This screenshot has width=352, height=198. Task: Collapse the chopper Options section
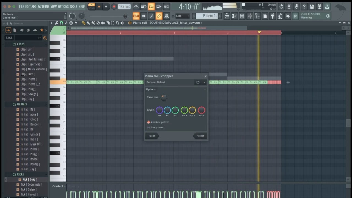coord(204,89)
